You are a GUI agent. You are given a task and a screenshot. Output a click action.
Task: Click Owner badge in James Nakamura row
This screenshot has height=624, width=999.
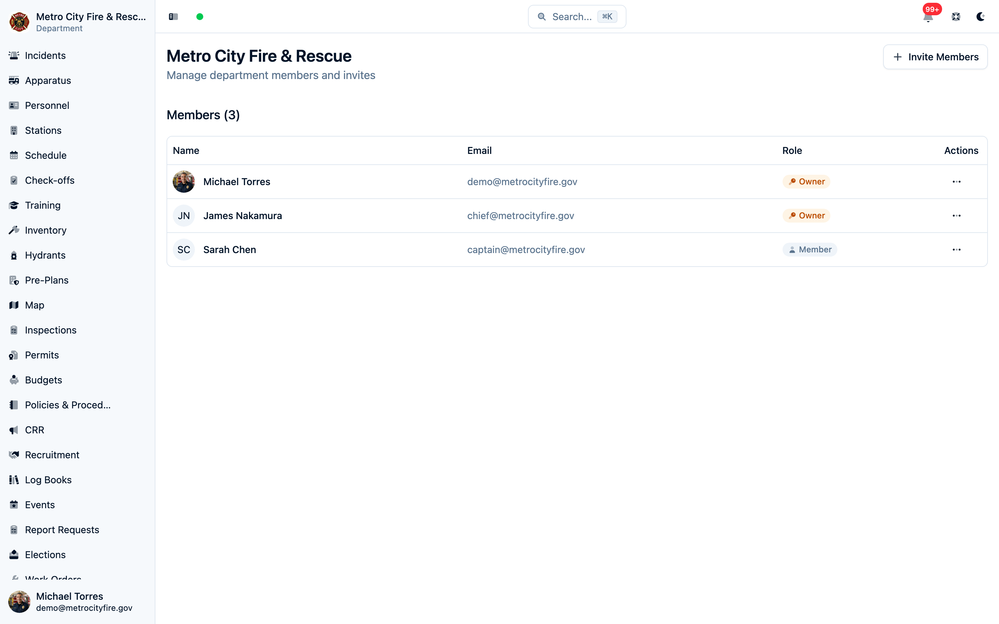click(806, 215)
